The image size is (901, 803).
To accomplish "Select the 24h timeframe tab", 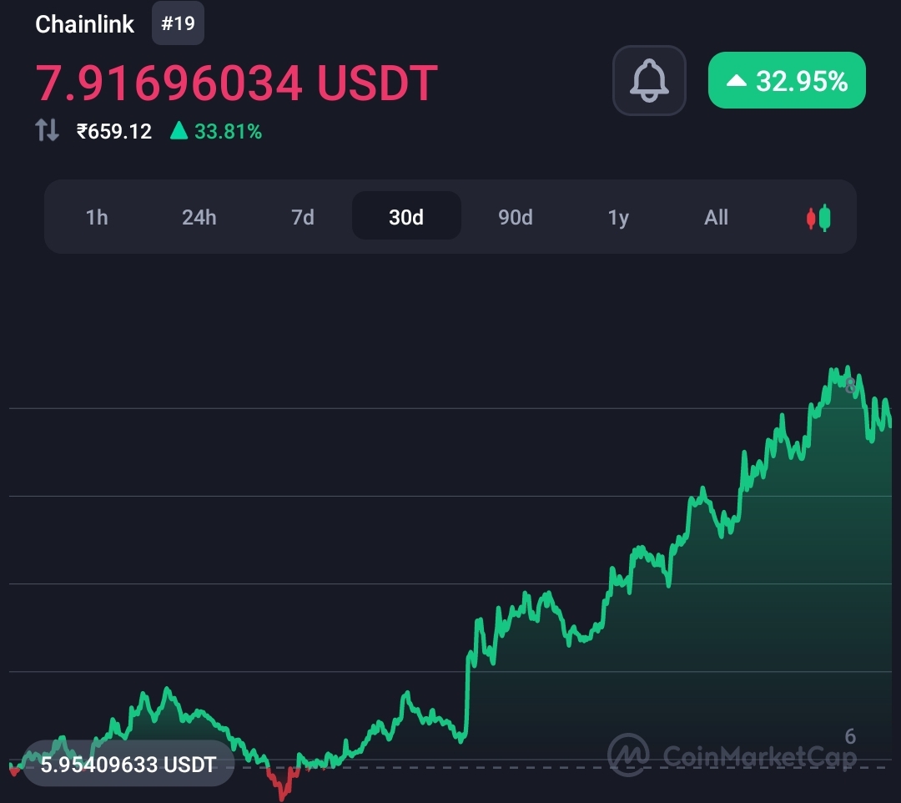I will click(199, 217).
